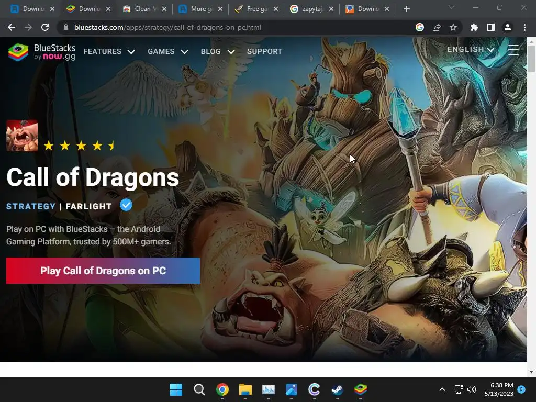
Task: Click the address bar URL field
Action: (236, 27)
